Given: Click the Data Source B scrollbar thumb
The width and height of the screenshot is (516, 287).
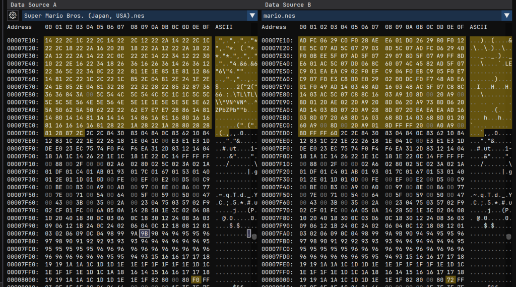Looking at the screenshot, I should tap(509, 236).
